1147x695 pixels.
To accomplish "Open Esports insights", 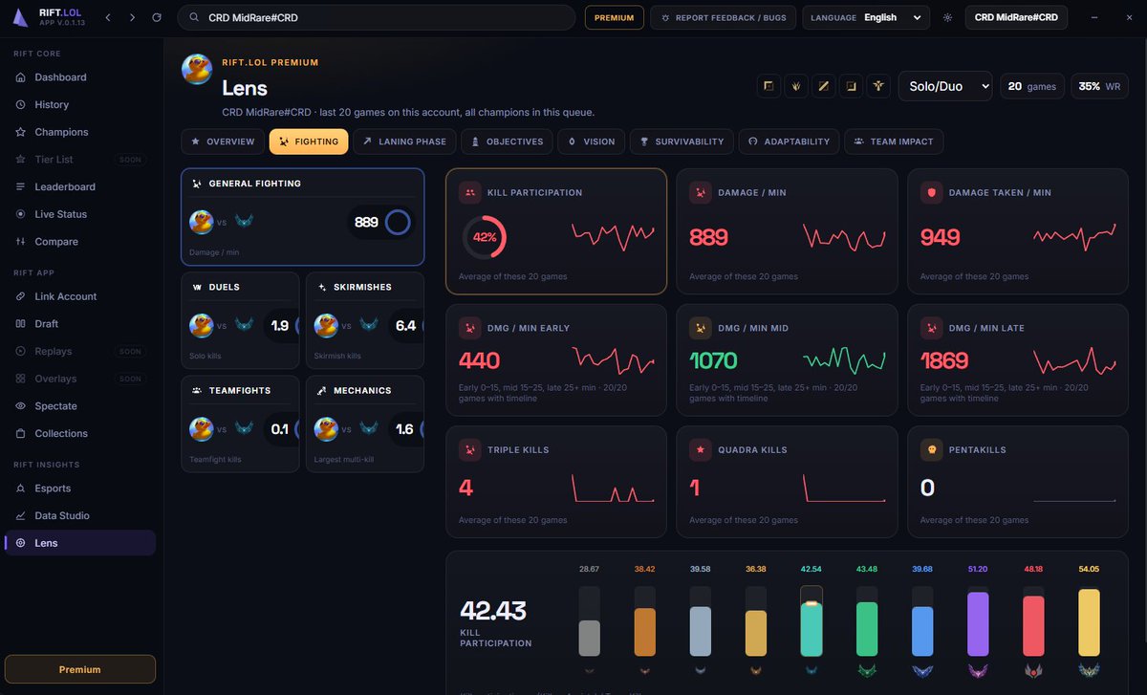I will pyautogui.click(x=79, y=489).
